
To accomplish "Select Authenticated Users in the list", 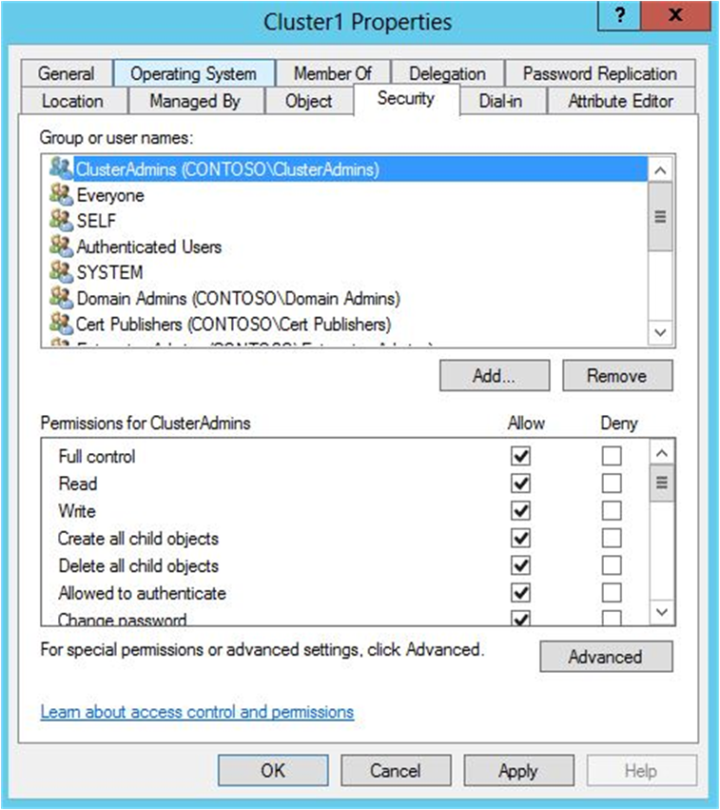I will (344, 247).
